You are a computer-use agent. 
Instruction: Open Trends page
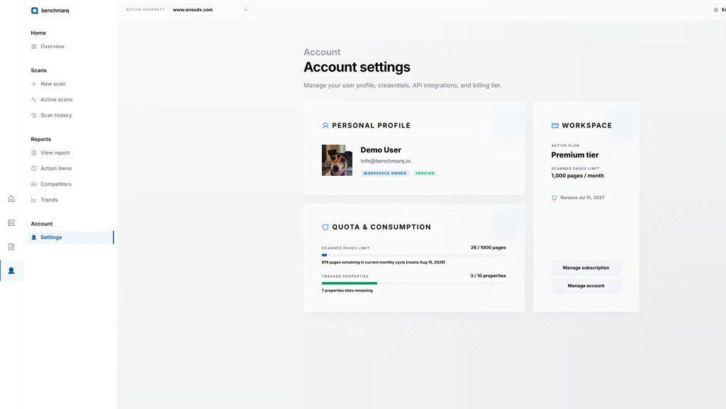tap(49, 200)
